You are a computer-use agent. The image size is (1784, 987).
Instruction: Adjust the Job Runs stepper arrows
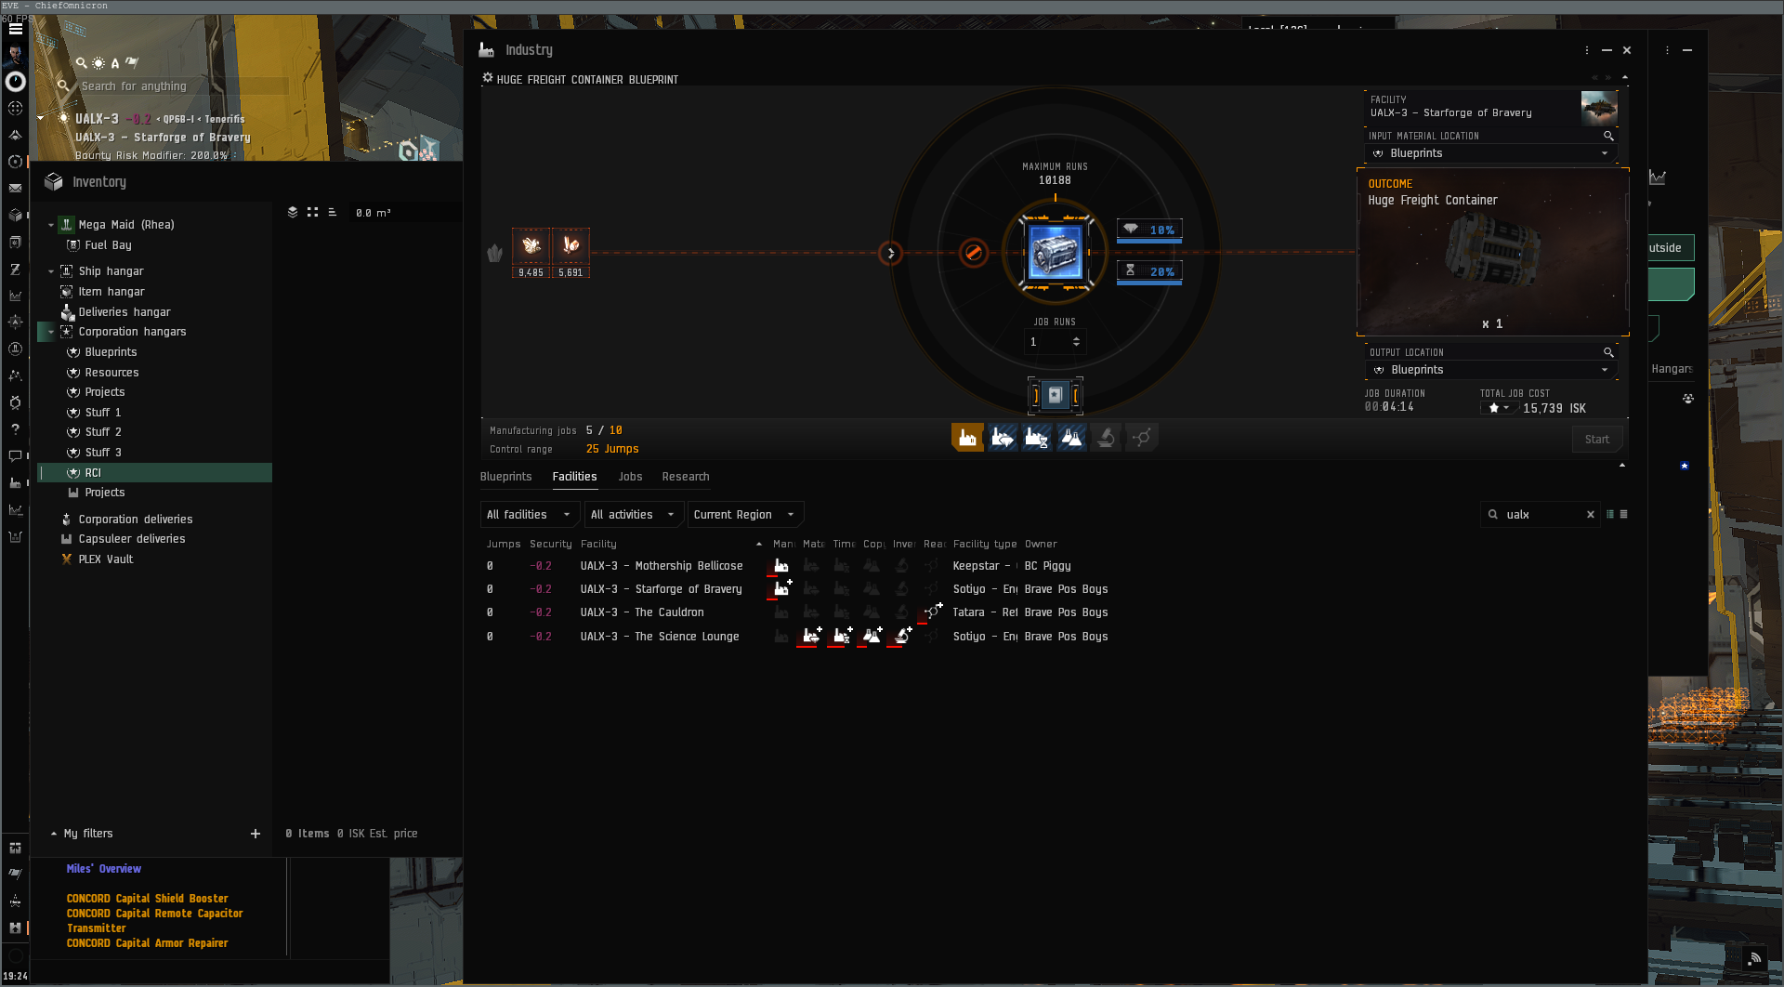pyautogui.click(x=1076, y=342)
